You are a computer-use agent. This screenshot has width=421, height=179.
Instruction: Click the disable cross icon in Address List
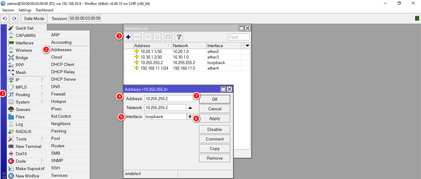tap(157, 37)
